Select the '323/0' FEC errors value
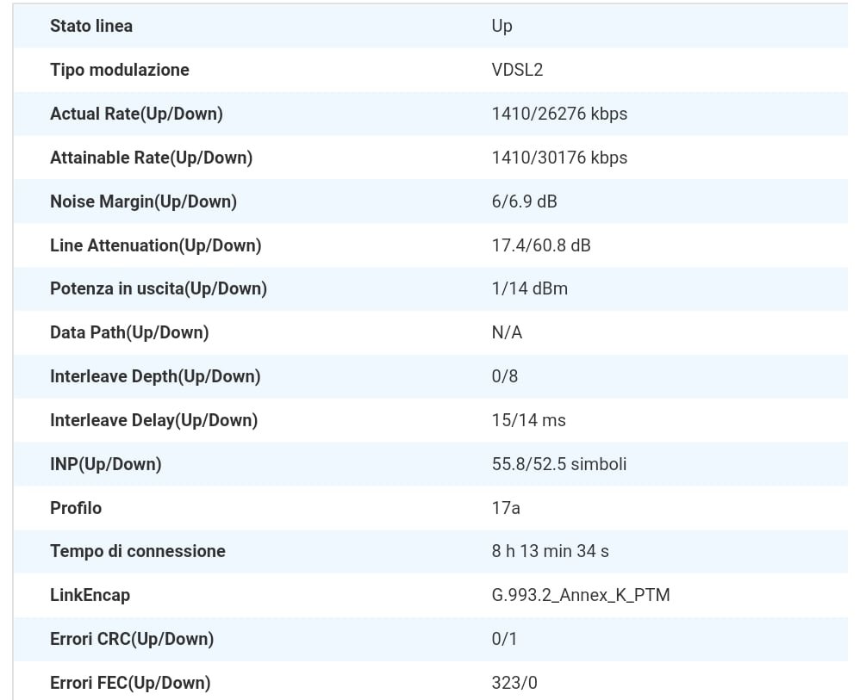 click(514, 684)
